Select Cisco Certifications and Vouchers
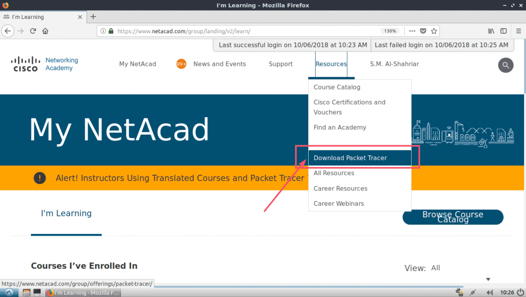This screenshot has height=297, width=526. click(359, 107)
